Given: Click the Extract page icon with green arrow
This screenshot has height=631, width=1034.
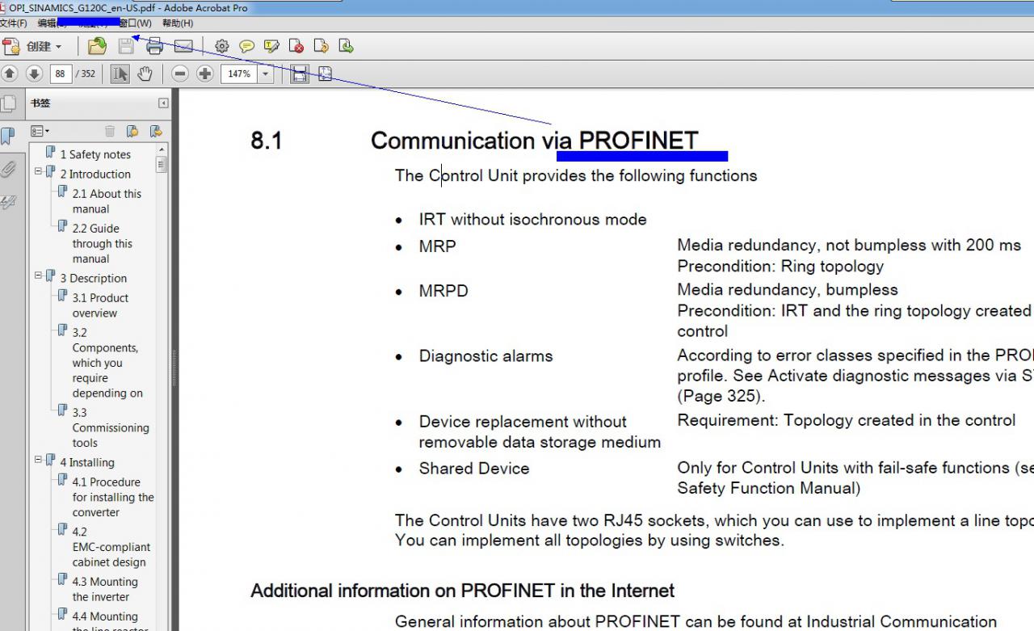Looking at the screenshot, I should click(x=346, y=46).
